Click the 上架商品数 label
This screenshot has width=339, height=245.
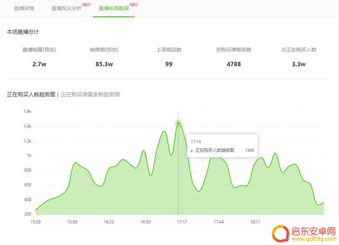169,50
